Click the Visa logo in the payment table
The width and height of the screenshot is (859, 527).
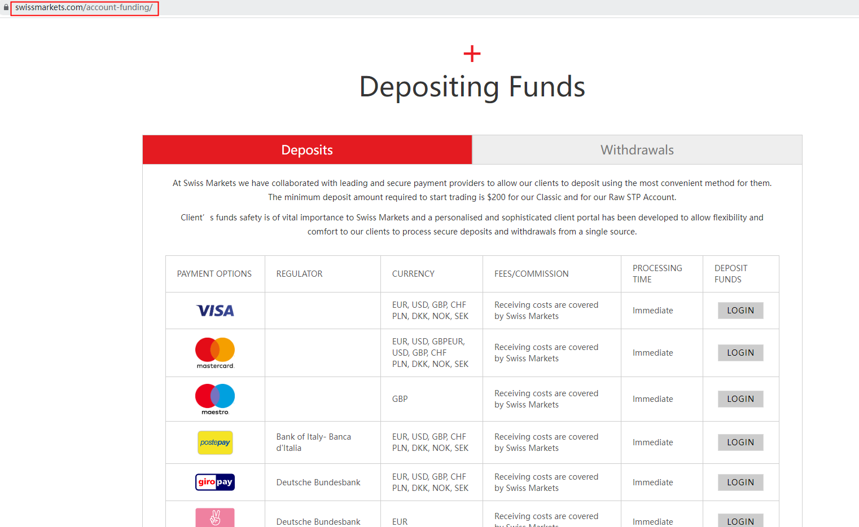coord(215,311)
